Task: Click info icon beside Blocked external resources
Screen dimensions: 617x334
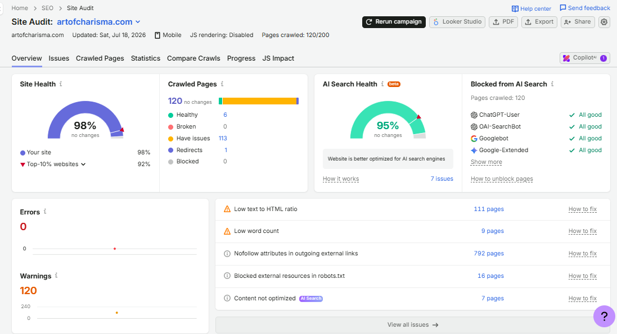Action: click(227, 276)
